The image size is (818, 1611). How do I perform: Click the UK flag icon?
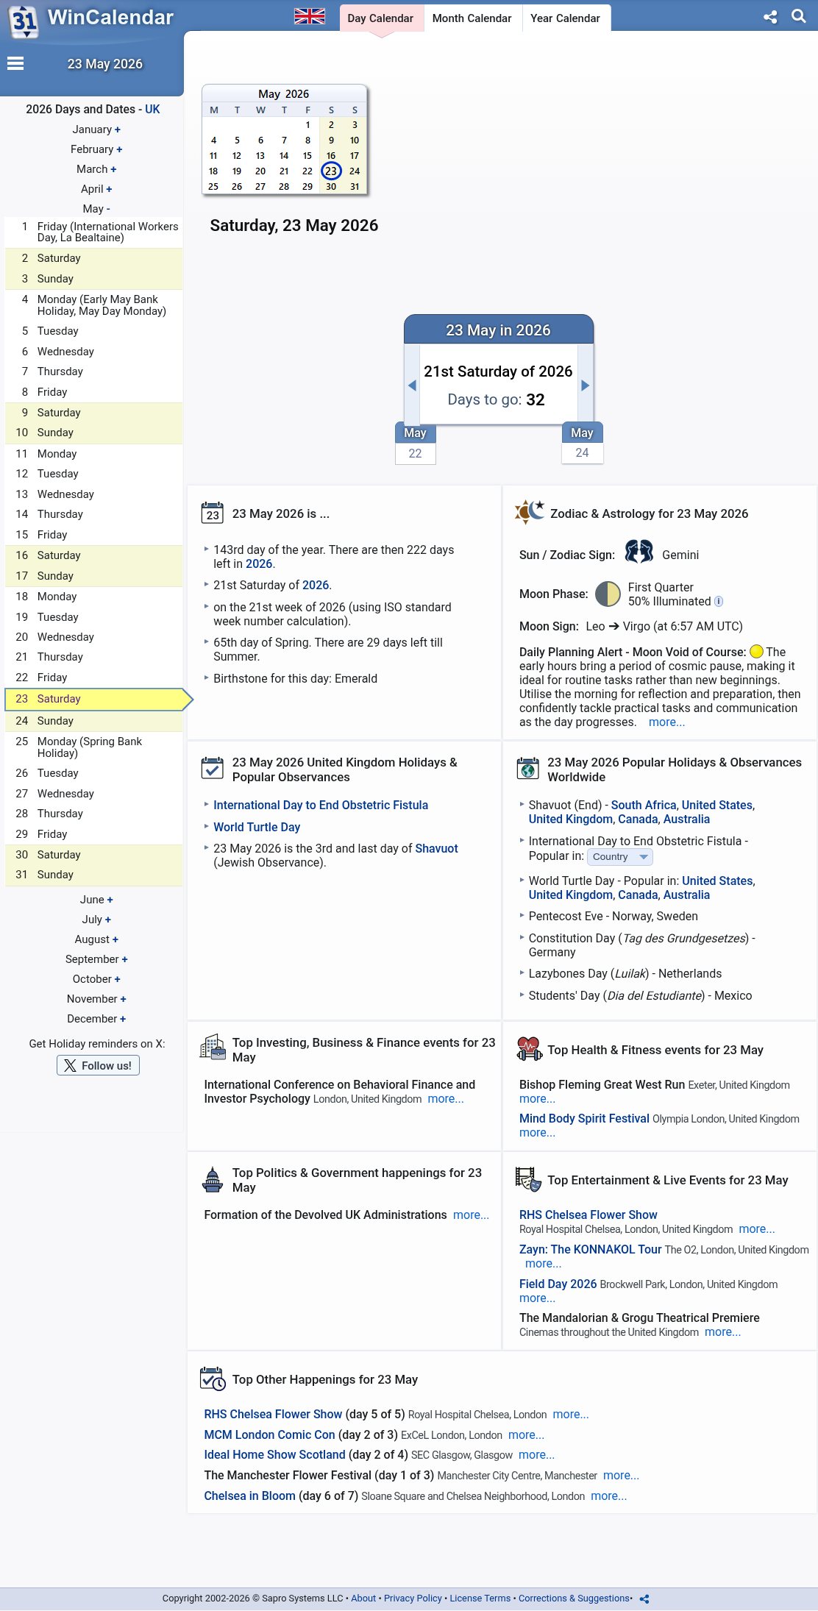pyautogui.click(x=310, y=17)
